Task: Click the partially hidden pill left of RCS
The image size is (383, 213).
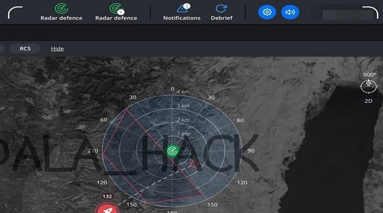Action: coord(2,48)
